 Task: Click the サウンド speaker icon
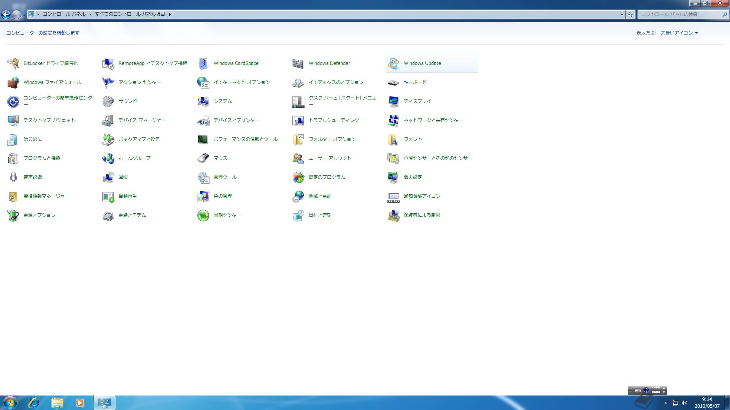point(108,101)
